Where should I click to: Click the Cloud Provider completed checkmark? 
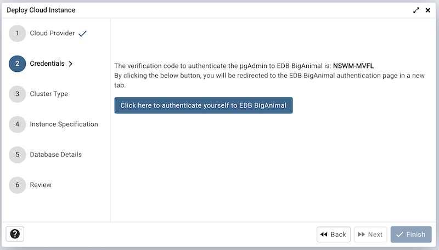(x=83, y=33)
